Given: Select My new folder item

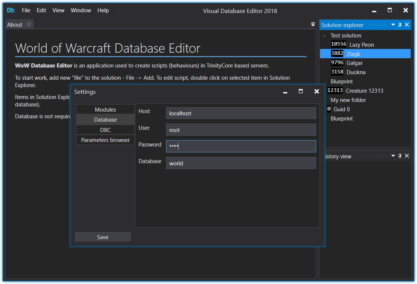Looking at the screenshot, I should point(348,100).
